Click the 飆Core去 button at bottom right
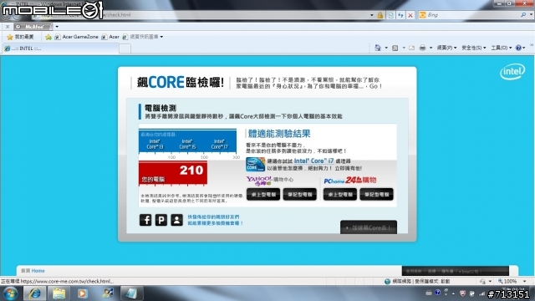Viewport: 535px width, 301px height. click(x=369, y=227)
